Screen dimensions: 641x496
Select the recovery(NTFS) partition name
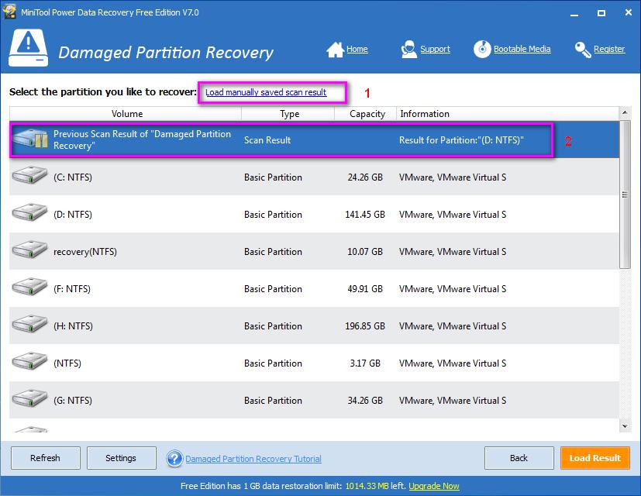pyautogui.click(x=85, y=251)
